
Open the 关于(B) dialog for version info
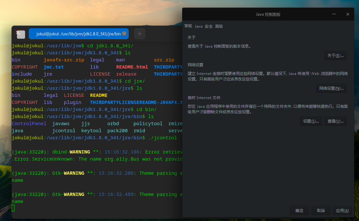[x=335, y=55]
